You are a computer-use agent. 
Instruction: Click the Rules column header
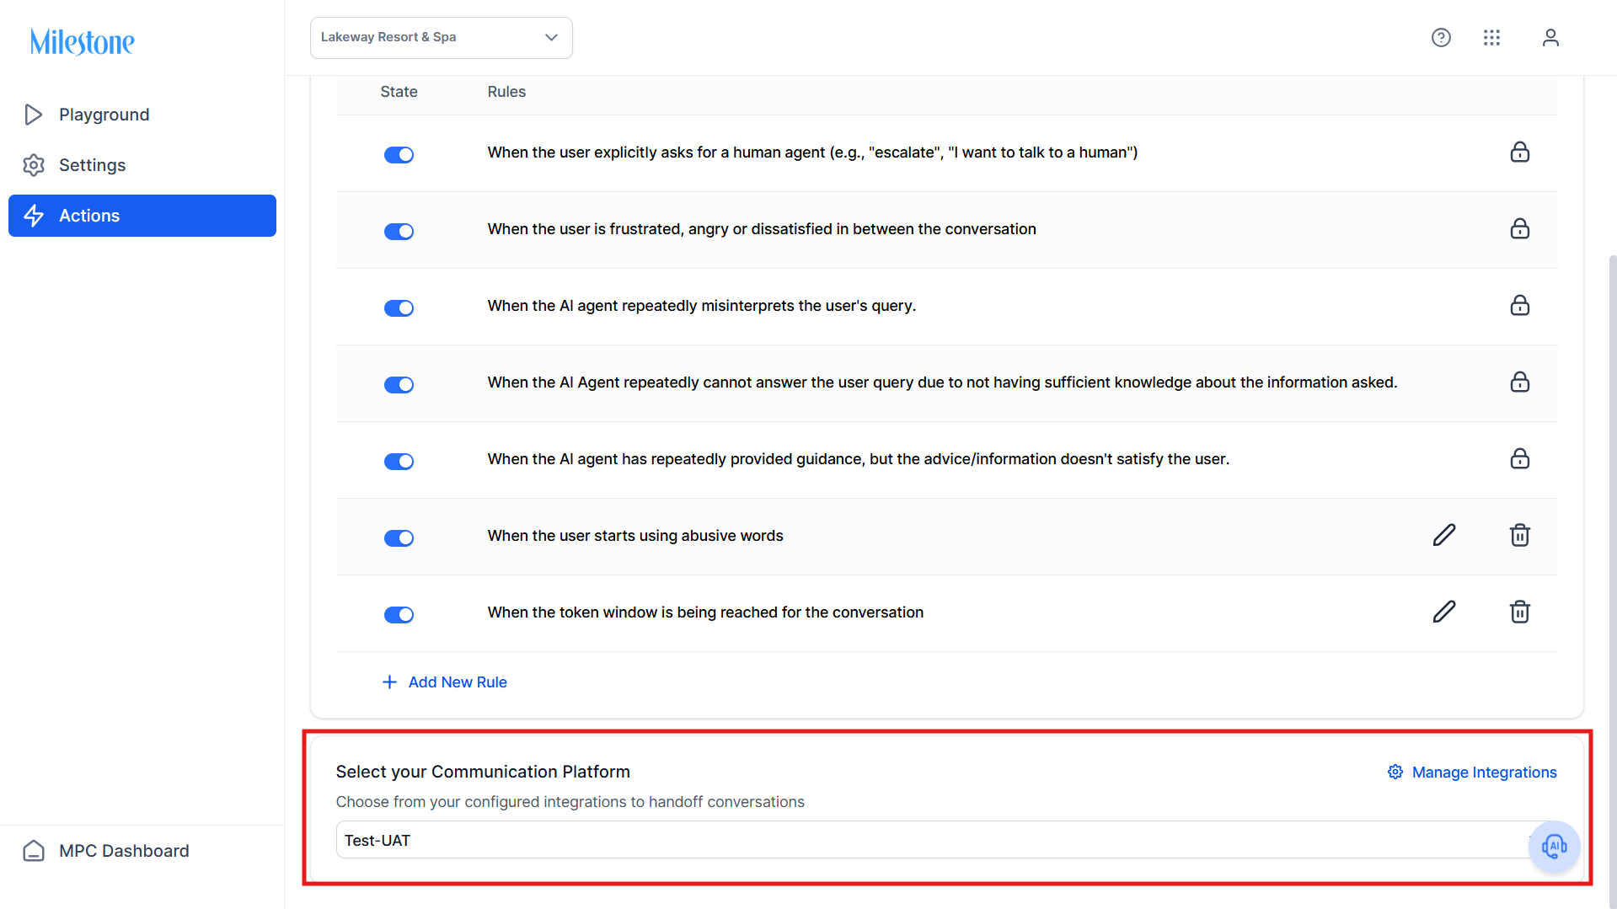(x=506, y=92)
